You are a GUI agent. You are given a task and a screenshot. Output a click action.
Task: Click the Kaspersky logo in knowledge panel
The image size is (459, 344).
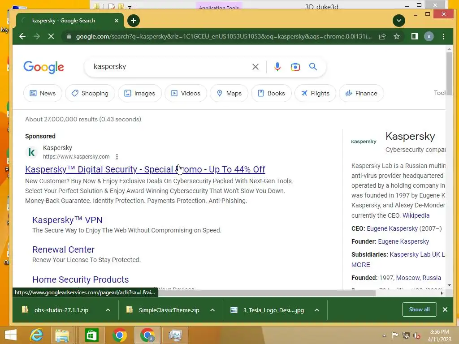pyautogui.click(x=364, y=142)
